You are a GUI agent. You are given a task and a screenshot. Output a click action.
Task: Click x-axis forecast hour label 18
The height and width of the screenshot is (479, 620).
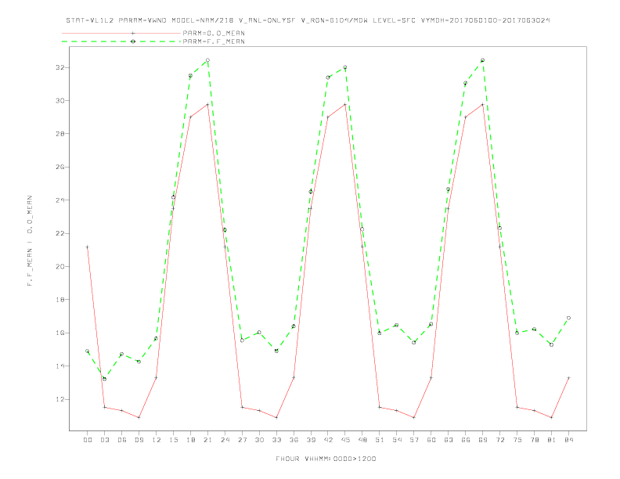pyautogui.click(x=190, y=440)
